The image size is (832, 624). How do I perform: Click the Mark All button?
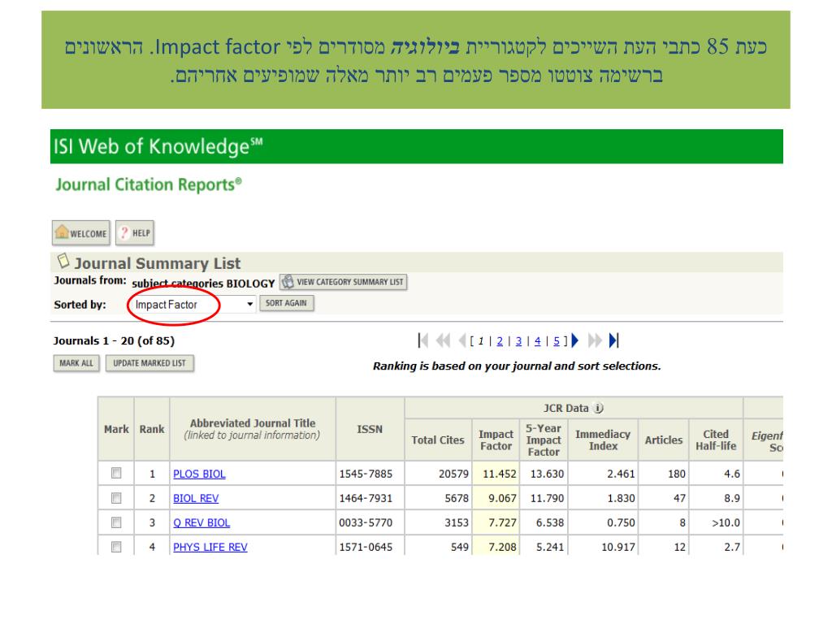76,363
